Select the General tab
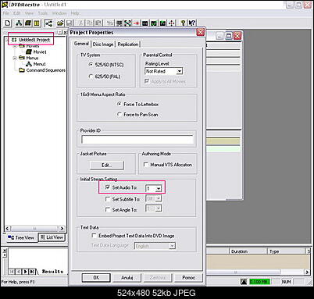Image resolution: width=314 pixels, height=299 pixels. pos(81,44)
